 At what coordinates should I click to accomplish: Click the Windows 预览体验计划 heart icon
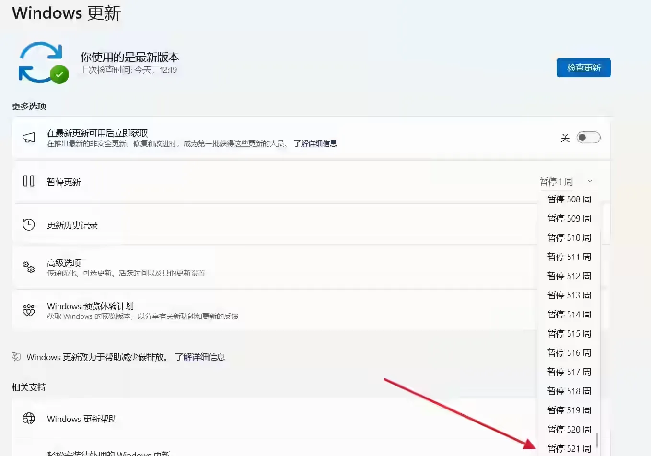click(x=29, y=310)
